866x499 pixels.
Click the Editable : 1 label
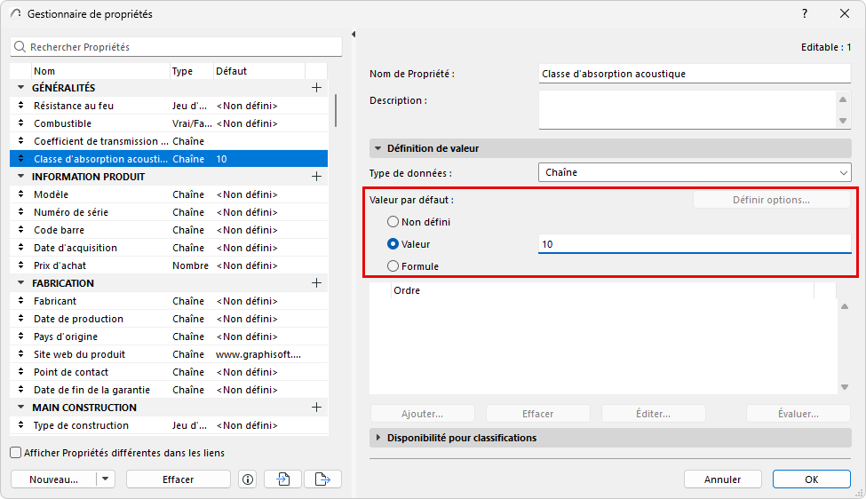(826, 47)
